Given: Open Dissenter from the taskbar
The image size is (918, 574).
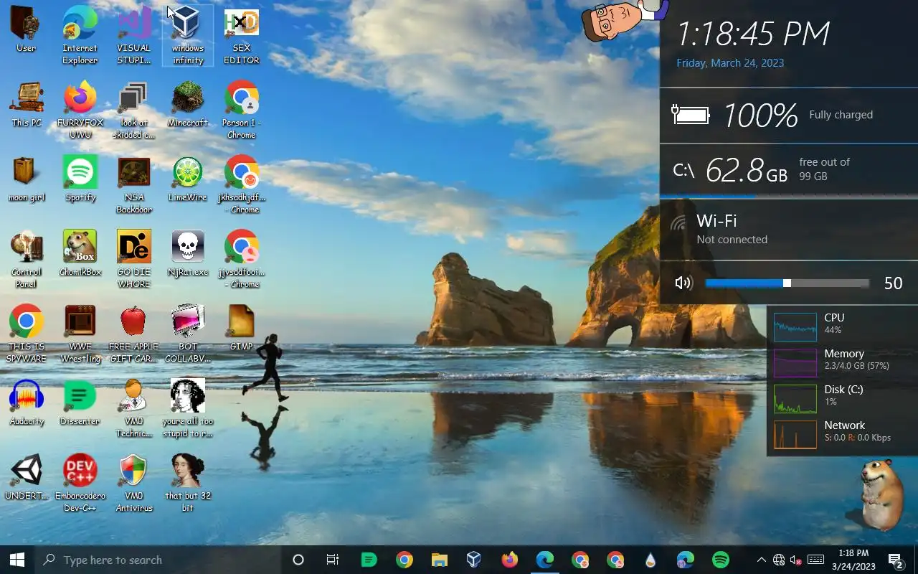Looking at the screenshot, I should (369, 560).
